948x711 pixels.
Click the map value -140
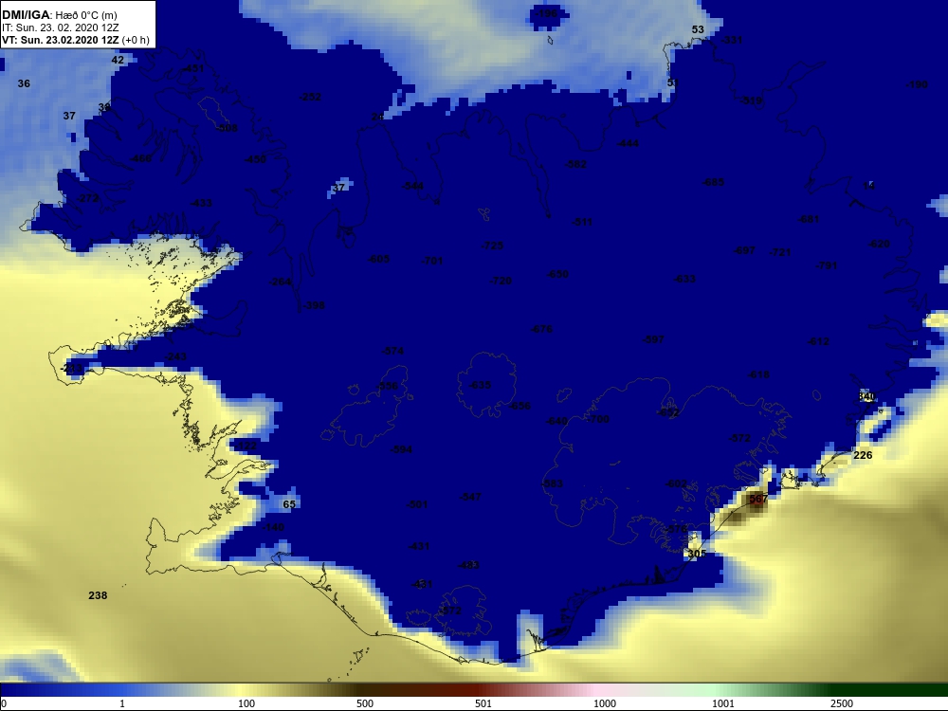coord(273,527)
